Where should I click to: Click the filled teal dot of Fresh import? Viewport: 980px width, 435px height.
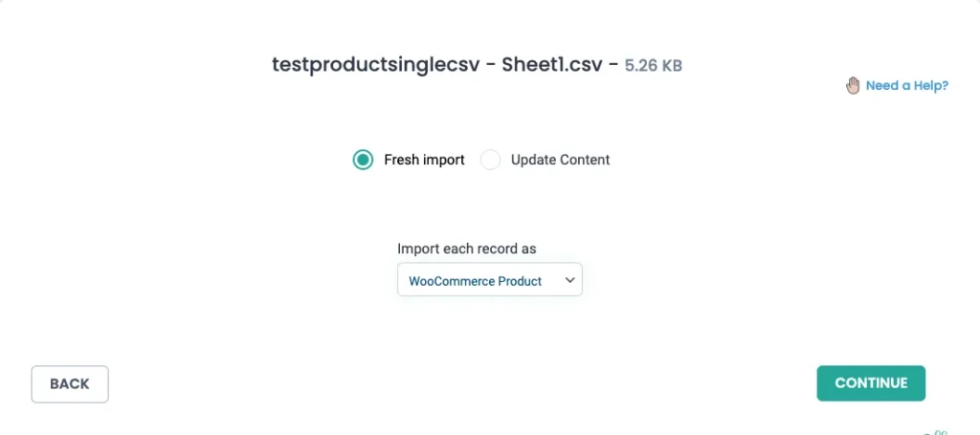point(363,160)
